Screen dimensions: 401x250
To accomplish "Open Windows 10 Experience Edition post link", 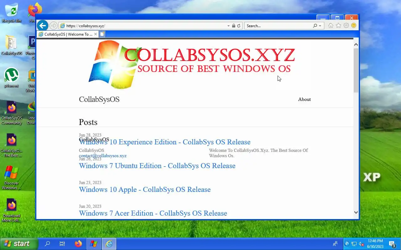I will coord(164,142).
